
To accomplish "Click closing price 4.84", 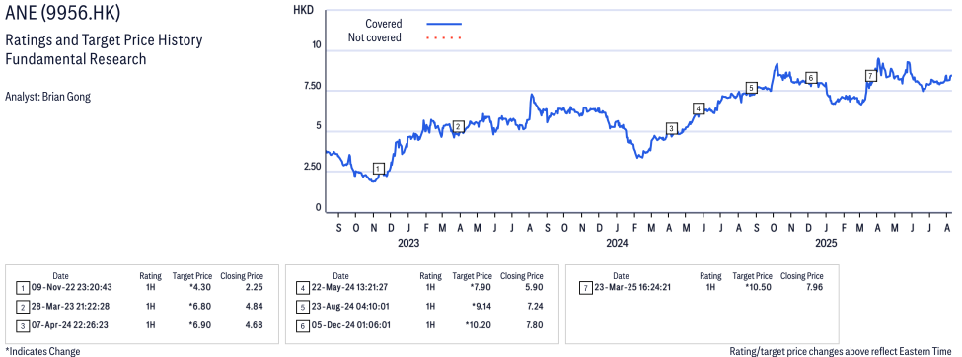I will [253, 306].
